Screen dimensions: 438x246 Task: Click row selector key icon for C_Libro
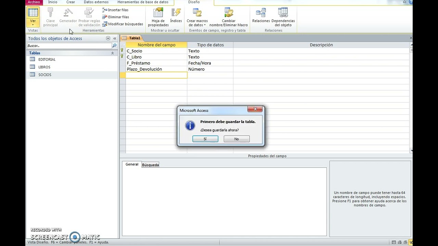click(123, 57)
